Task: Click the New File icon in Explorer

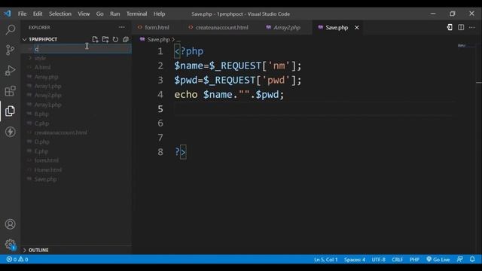Action: click(x=95, y=39)
